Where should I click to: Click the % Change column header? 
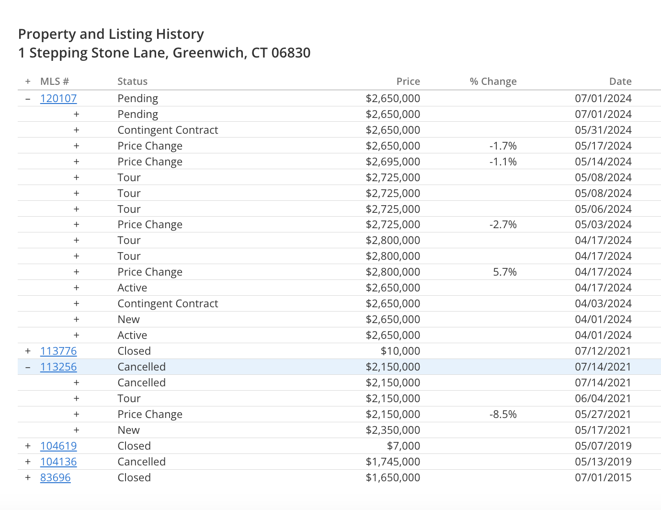tap(493, 81)
